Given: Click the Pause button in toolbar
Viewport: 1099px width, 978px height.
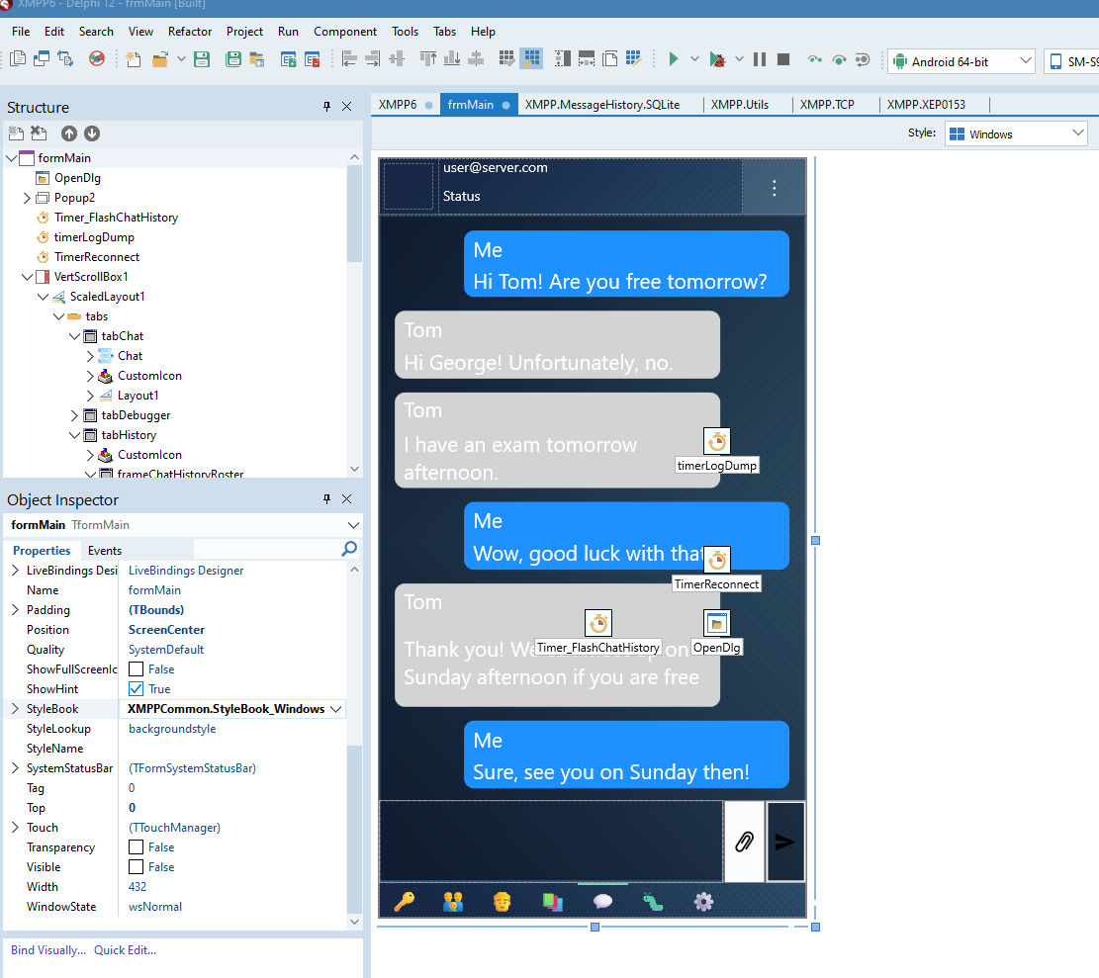Looking at the screenshot, I should coord(760,59).
